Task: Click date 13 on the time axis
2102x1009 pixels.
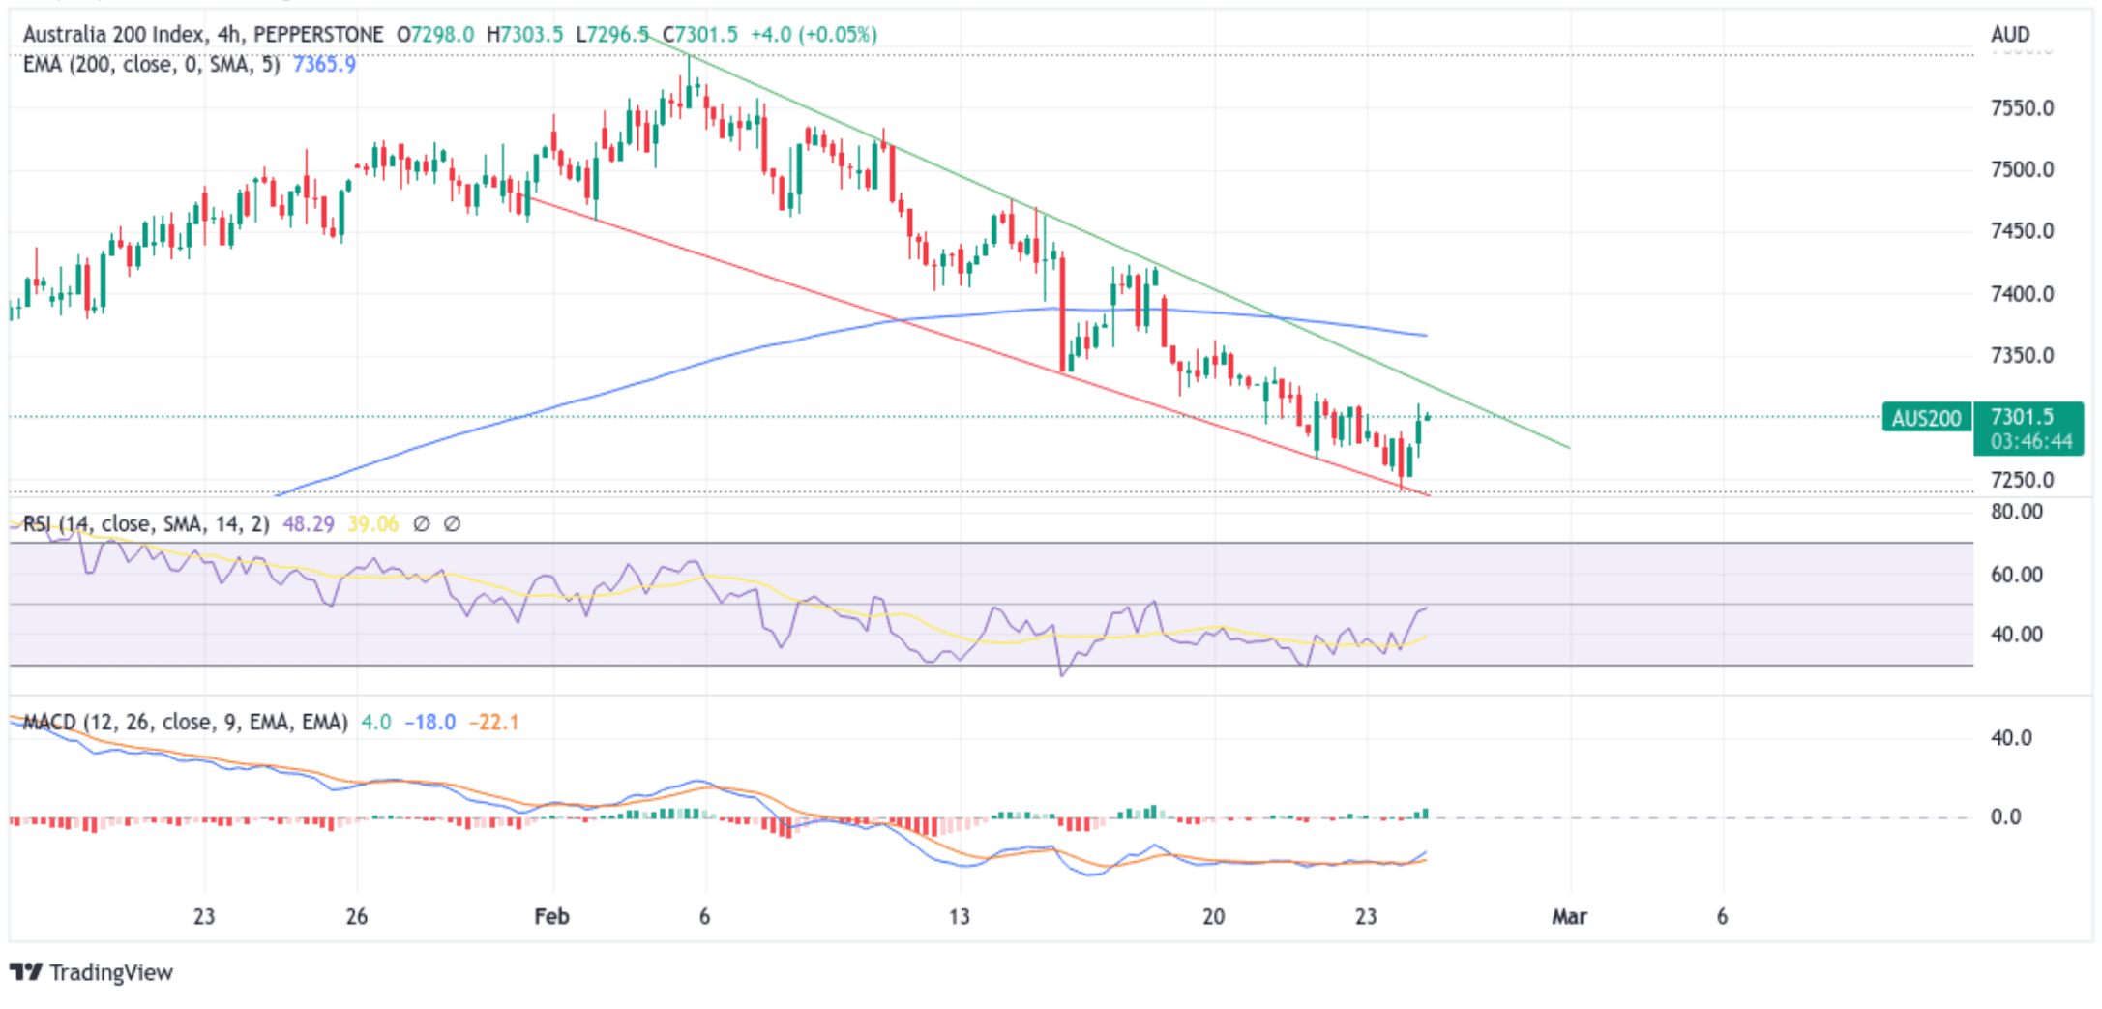Action: click(959, 916)
